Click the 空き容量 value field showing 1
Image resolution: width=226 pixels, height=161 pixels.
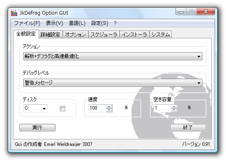click(162, 108)
